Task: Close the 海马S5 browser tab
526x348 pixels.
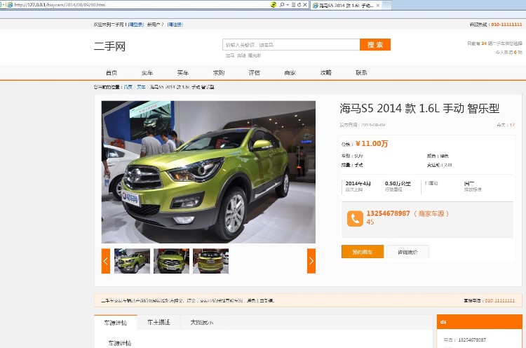Action: coord(378,6)
